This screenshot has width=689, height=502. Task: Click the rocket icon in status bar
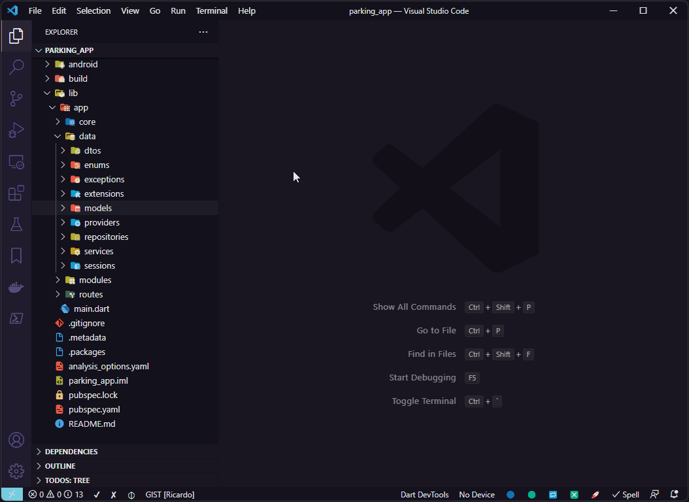(596, 495)
